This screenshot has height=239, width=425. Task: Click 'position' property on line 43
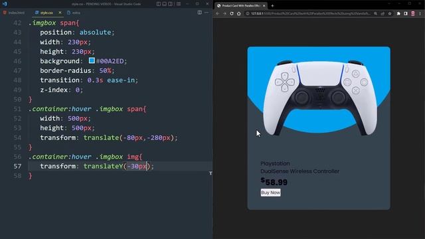click(x=56, y=33)
